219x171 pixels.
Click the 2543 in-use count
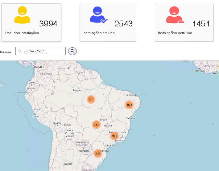[x=124, y=24]
